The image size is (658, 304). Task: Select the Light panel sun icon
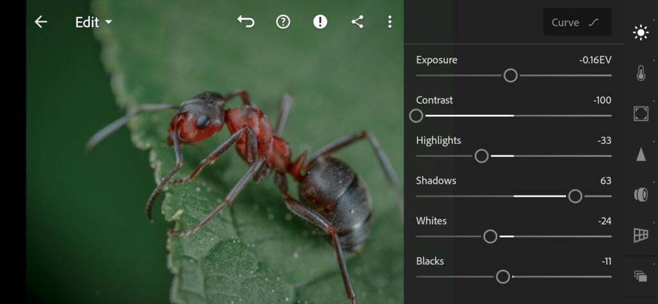[641, 33]
